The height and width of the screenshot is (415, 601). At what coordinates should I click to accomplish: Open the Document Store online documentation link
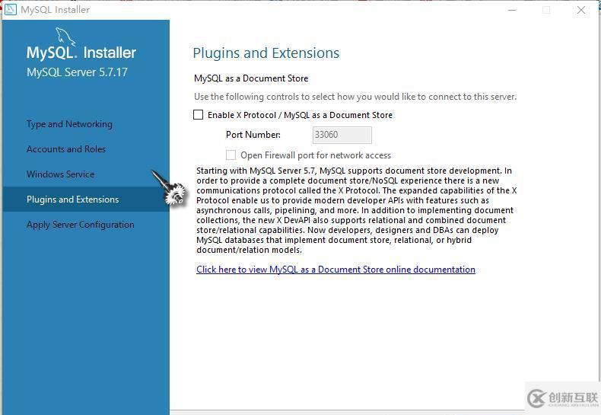point(335,270)
